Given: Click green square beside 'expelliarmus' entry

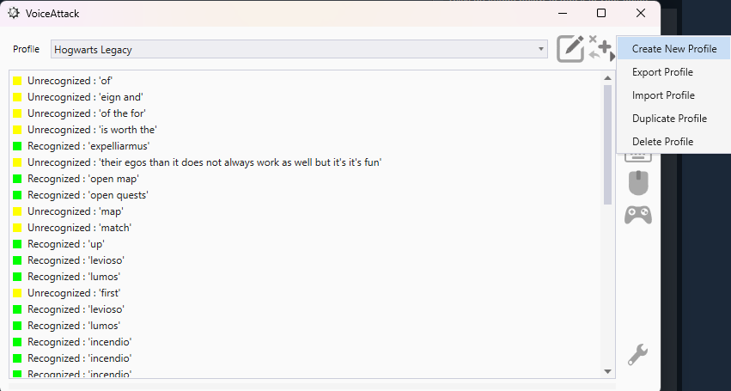Looking at the screenshot, I should [17, 146].
